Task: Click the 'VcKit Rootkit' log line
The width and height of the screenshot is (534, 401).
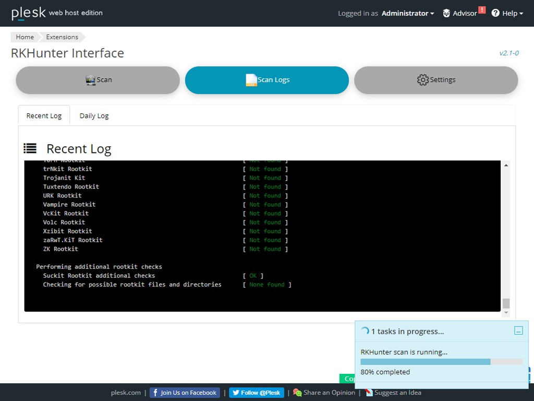Action: click(66, 214)
